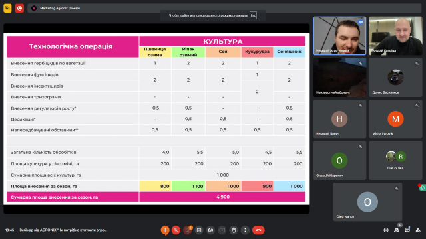This screenshot has width=426, height=239.
Task: Select the active speaker video tile top-left
Action: [339, 36]
